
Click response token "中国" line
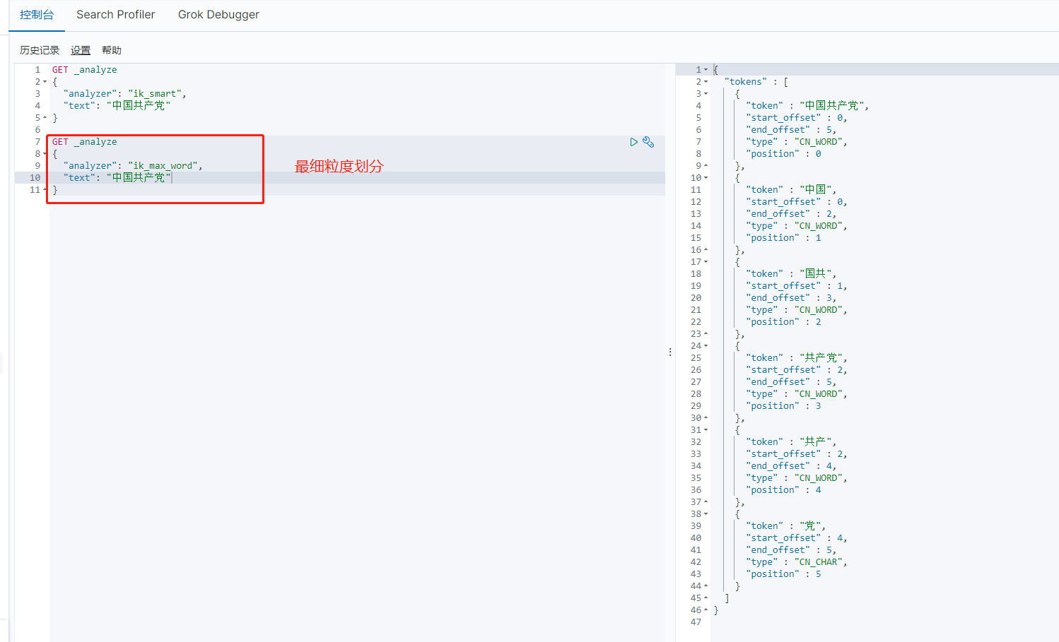[791, 190]
